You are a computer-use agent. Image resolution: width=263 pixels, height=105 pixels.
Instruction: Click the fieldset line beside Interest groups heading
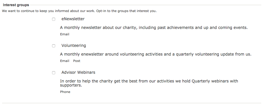145,5
